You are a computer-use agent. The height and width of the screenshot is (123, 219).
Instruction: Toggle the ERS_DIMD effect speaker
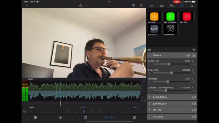194,117
